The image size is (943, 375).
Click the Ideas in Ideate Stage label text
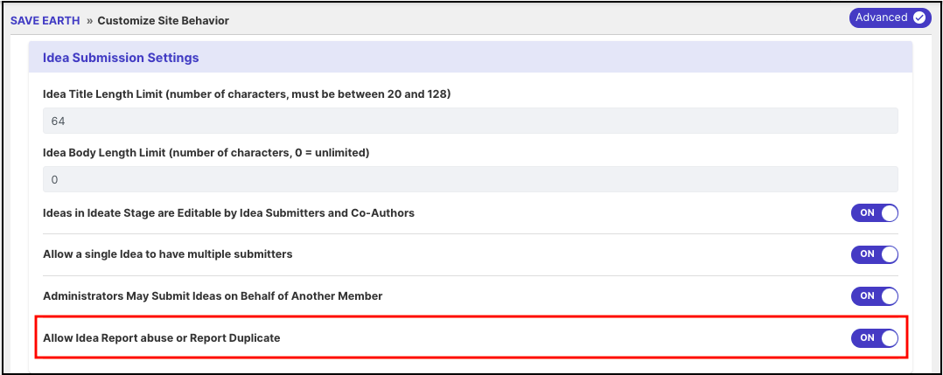tap(228, 212)
